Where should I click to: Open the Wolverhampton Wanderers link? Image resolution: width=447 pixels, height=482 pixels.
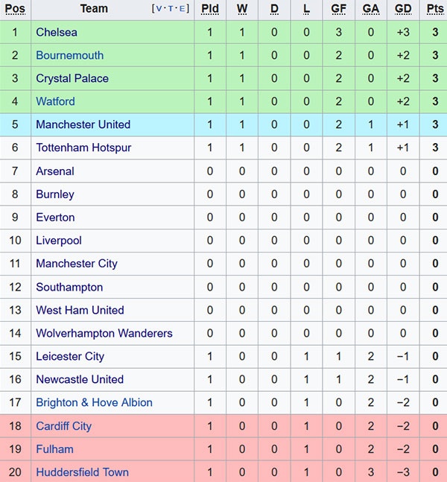(104, 333)
